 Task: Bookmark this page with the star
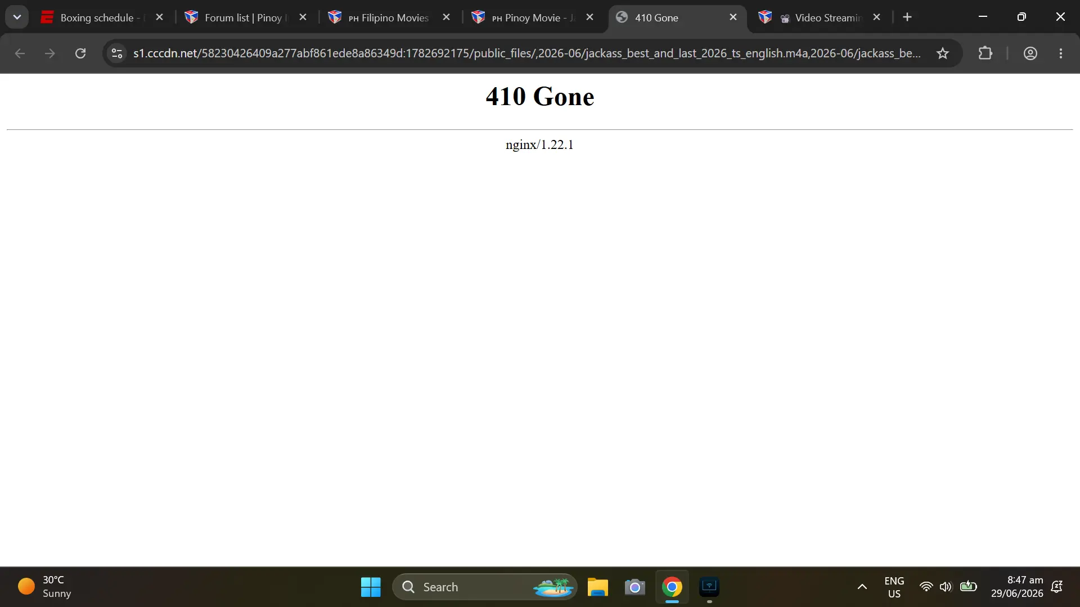pos(943,53)
